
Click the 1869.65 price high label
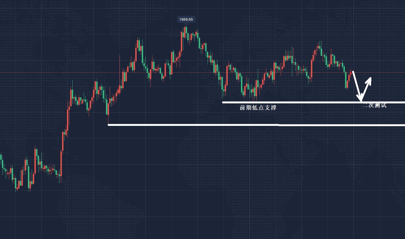(x=186, y=19)
